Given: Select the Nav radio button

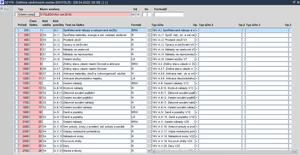Looking at the screenshot, I should click(x=2, y=9).
